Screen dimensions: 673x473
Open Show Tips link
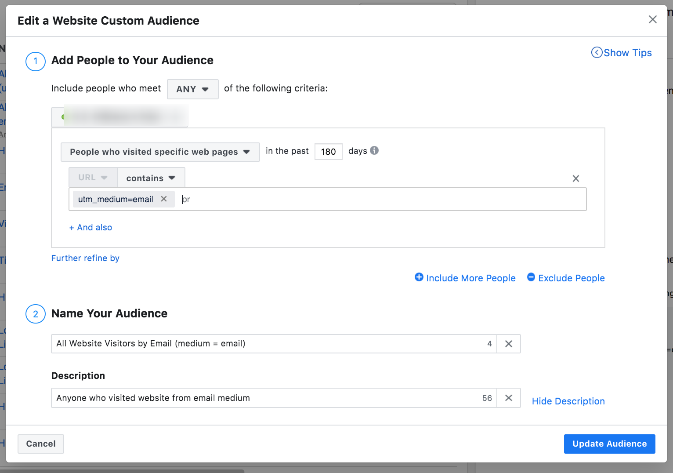point(627,53)
